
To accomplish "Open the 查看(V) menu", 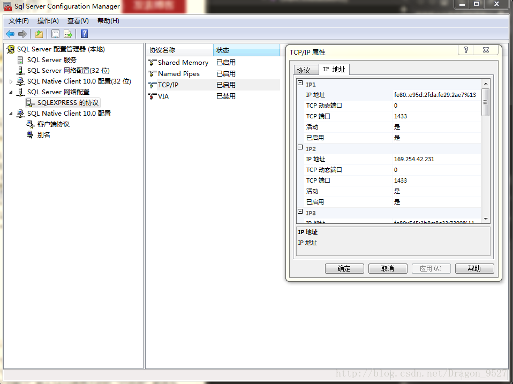I will (x=78, y=21).
